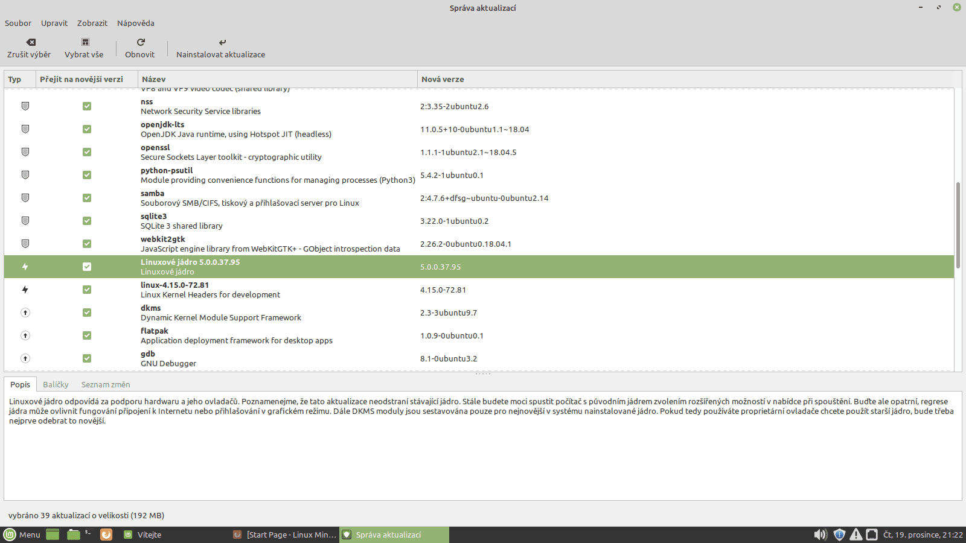The image size is (966, 543).
Task: Click the network icon in the system tray
Action: pyautogui.click(x=871, y=535)
